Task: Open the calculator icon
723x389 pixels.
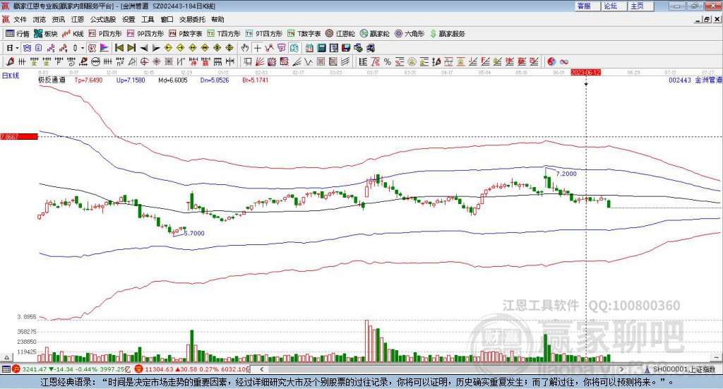Action: point(322,48)
